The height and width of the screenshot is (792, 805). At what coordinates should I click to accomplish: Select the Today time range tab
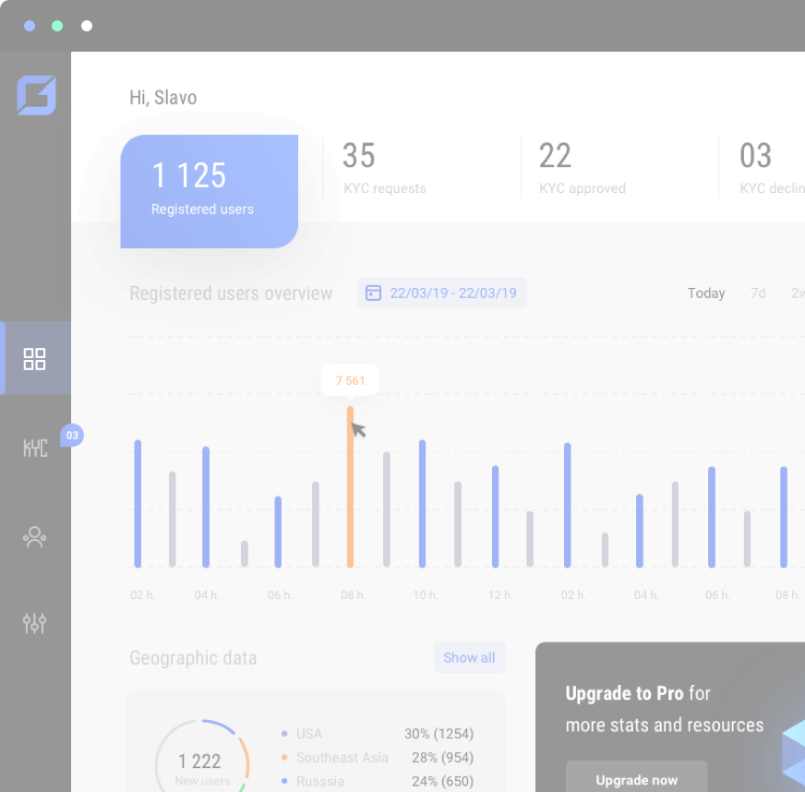[706, 294]
